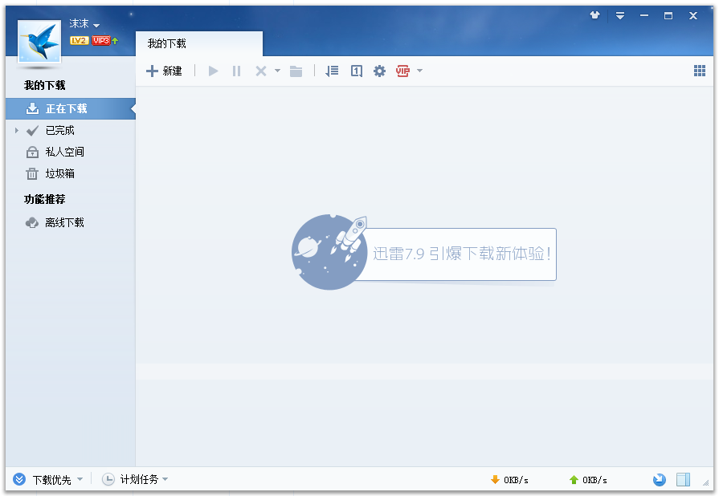Click the 迅雷7.9 rocket promo banner
The image size is (719, 496).
424,252
